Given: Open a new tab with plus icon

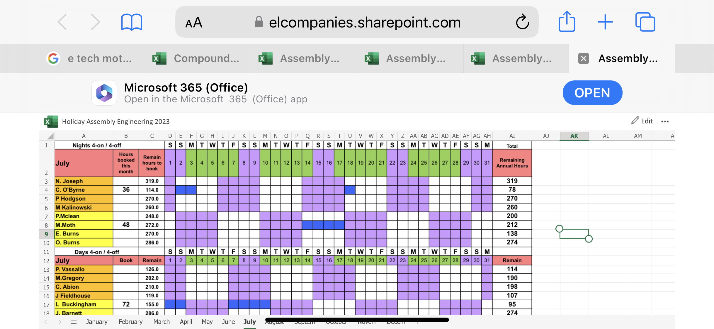Looking at the screenshot, I should (x=605, y=22).
